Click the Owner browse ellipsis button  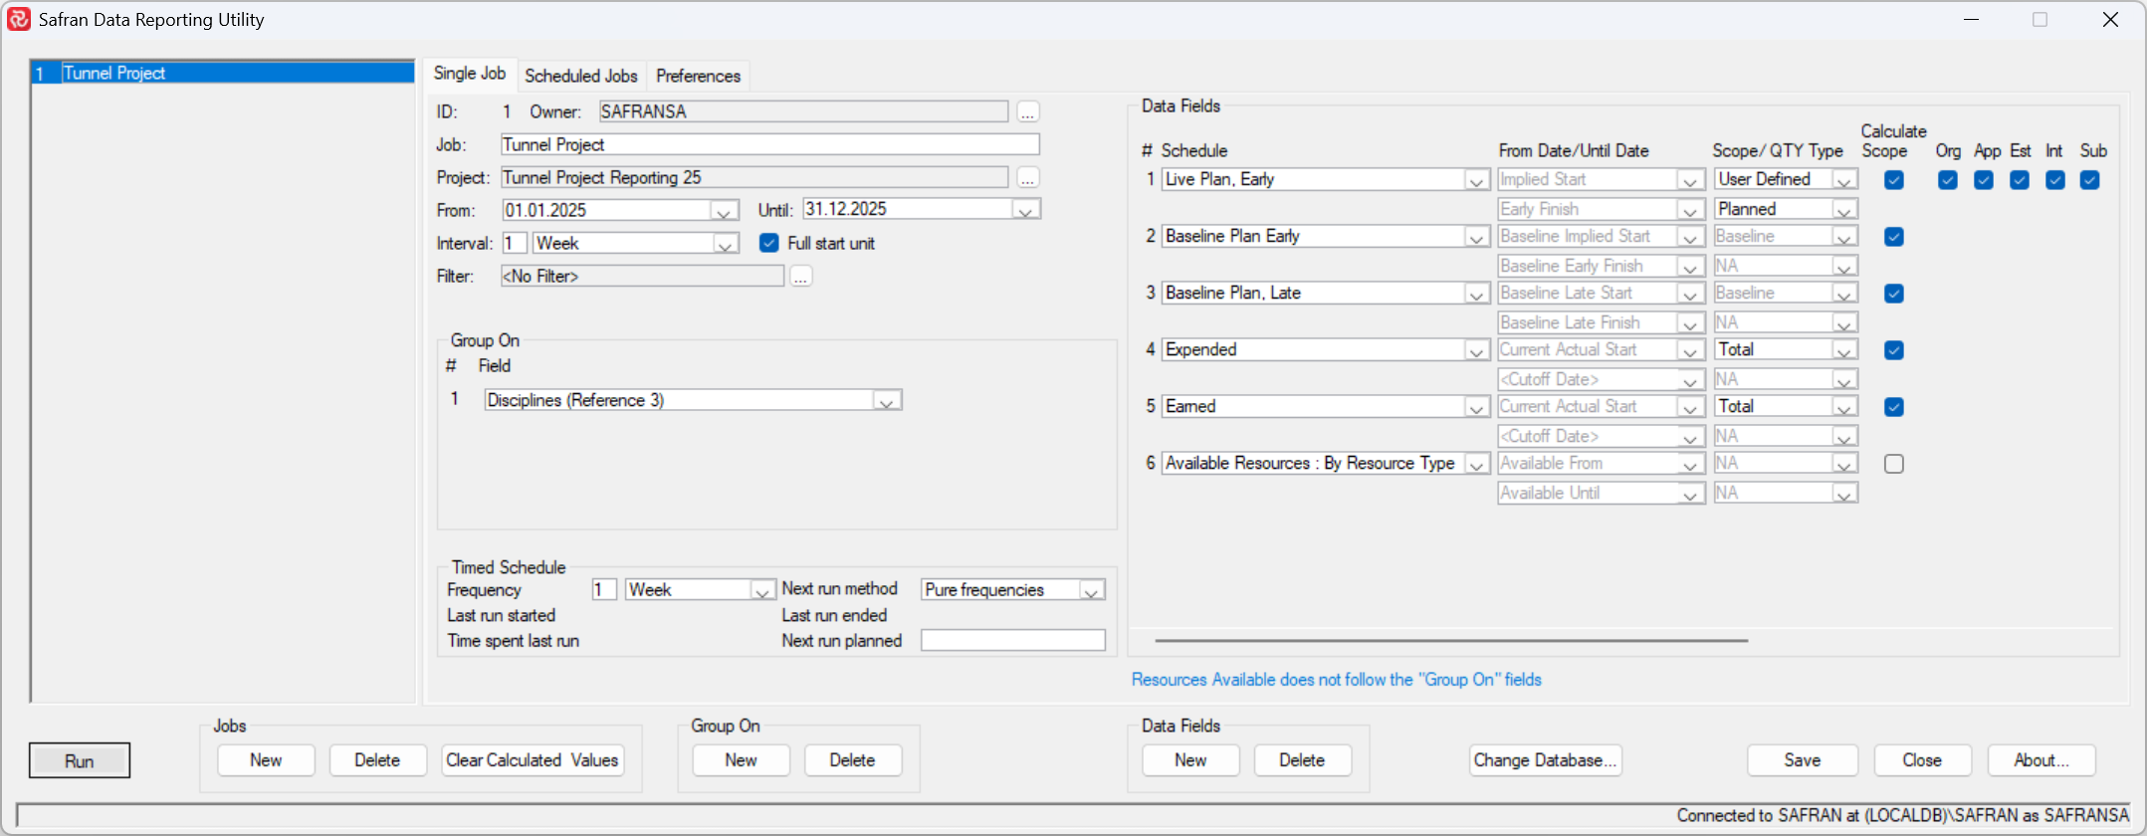(1027, 112)
